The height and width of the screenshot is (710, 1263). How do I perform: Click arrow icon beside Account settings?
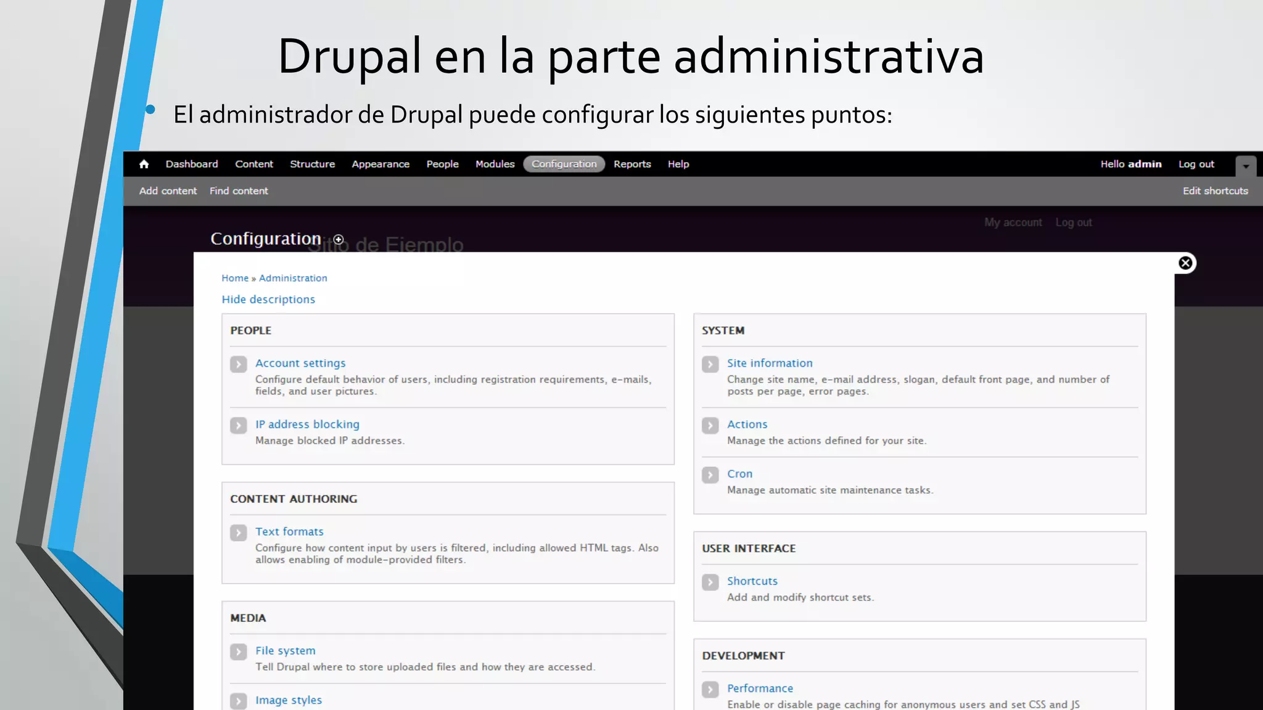(x=239, y=364)
